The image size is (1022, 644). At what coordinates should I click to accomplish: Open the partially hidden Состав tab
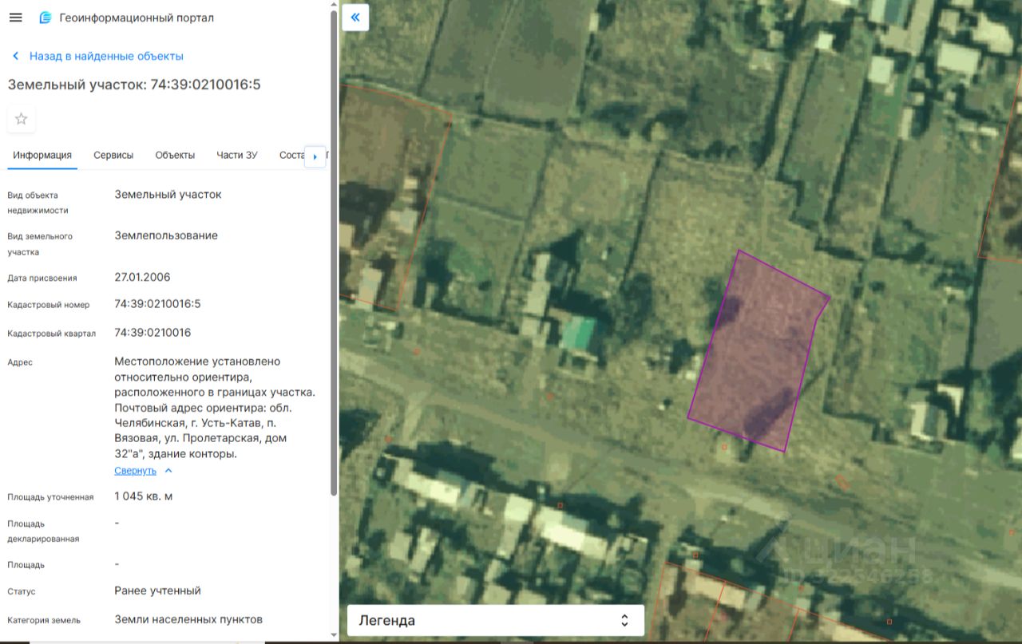click(291, 155)
